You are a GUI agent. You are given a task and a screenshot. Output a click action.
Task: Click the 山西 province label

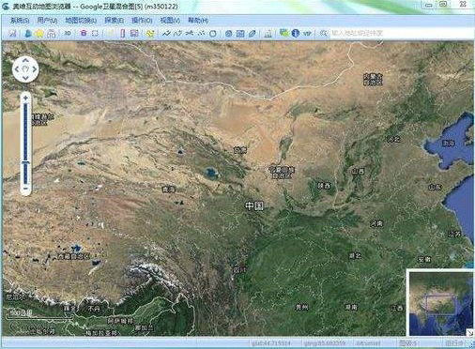[359, 172]
